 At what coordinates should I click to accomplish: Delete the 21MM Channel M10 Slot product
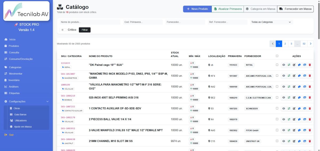310,141
